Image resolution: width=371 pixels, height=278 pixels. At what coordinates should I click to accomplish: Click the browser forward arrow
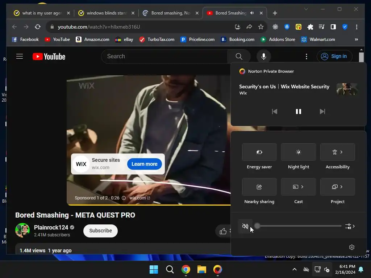(x=26, y=27)
